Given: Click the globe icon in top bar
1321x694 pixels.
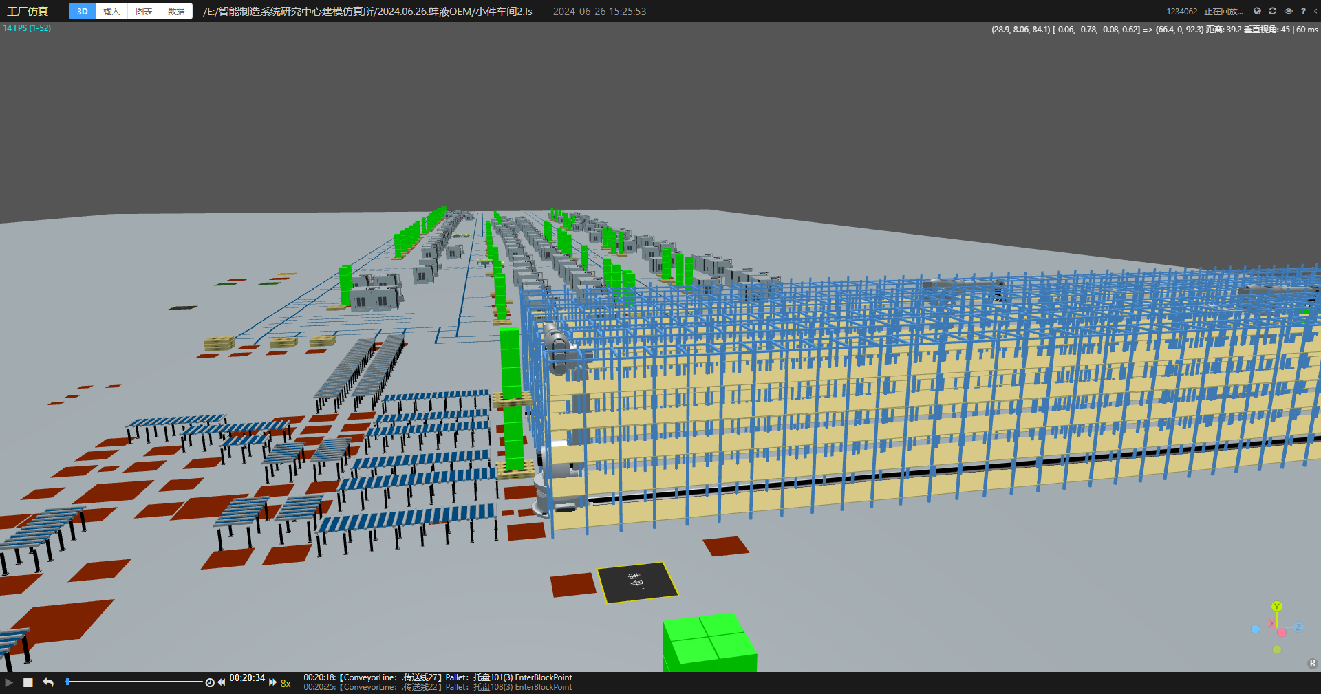Looking at the screenshot, I should (x=1257, y=11).
